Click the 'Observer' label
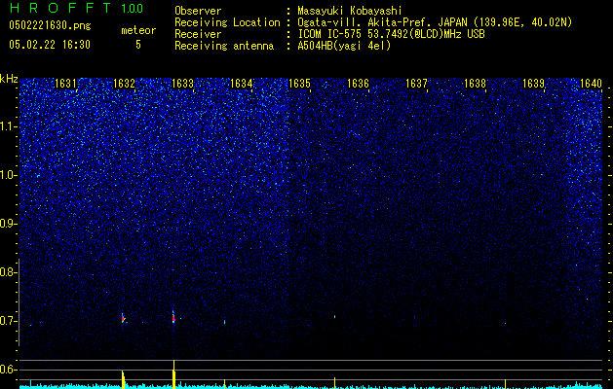 (198, 11)
